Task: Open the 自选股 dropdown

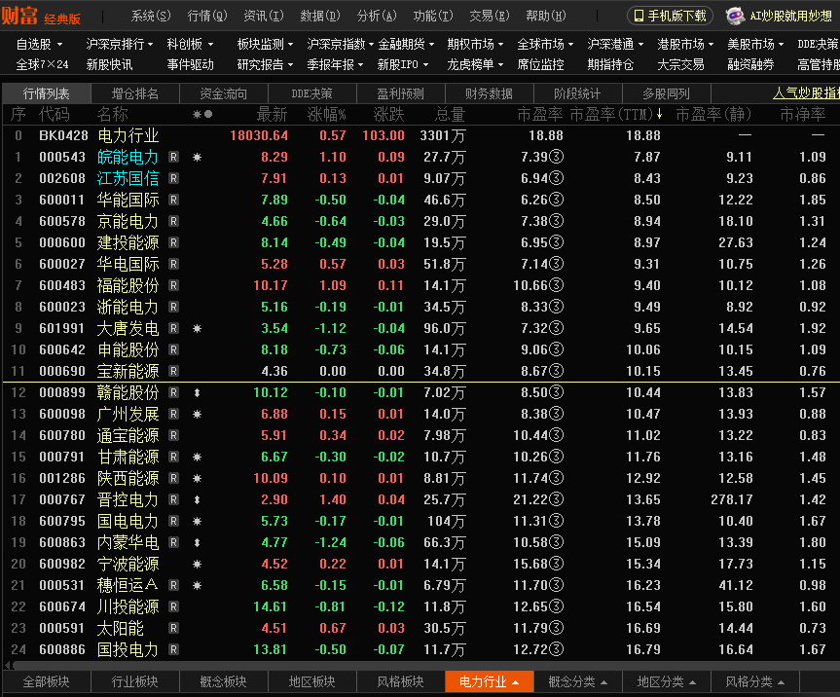Action: pos(39,44)
